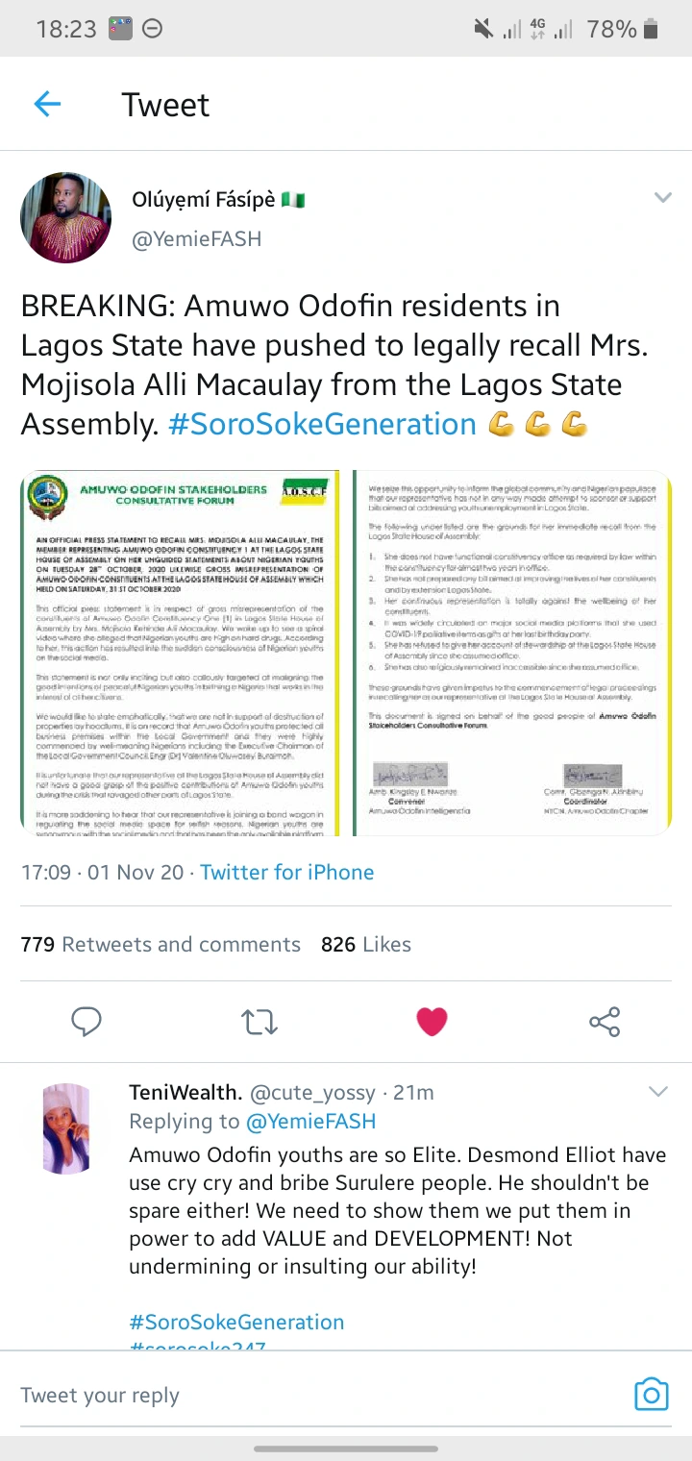The image size is (692, 1461).
Task: Unlike the tweet with red heart
Action: tap(432, 1021)
